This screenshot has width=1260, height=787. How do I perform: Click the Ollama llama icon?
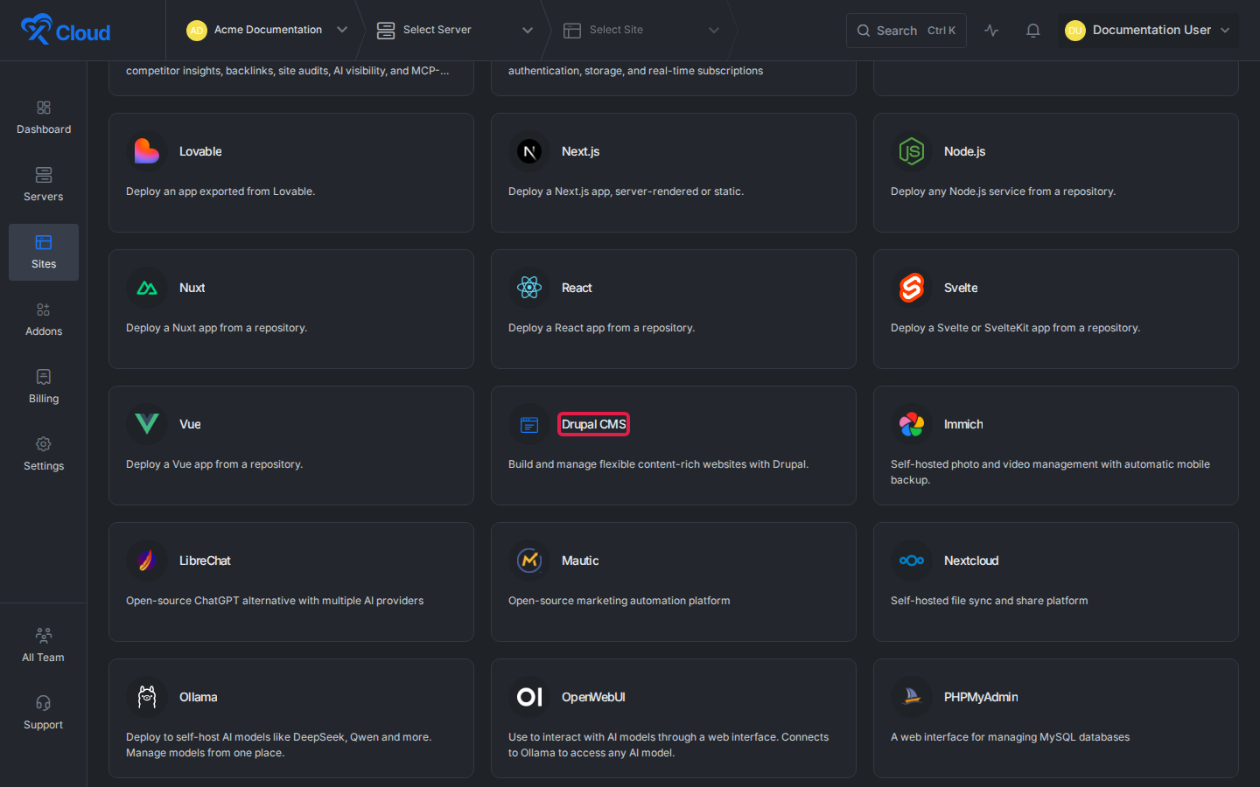pyautogui.click(x=147, y=697)
